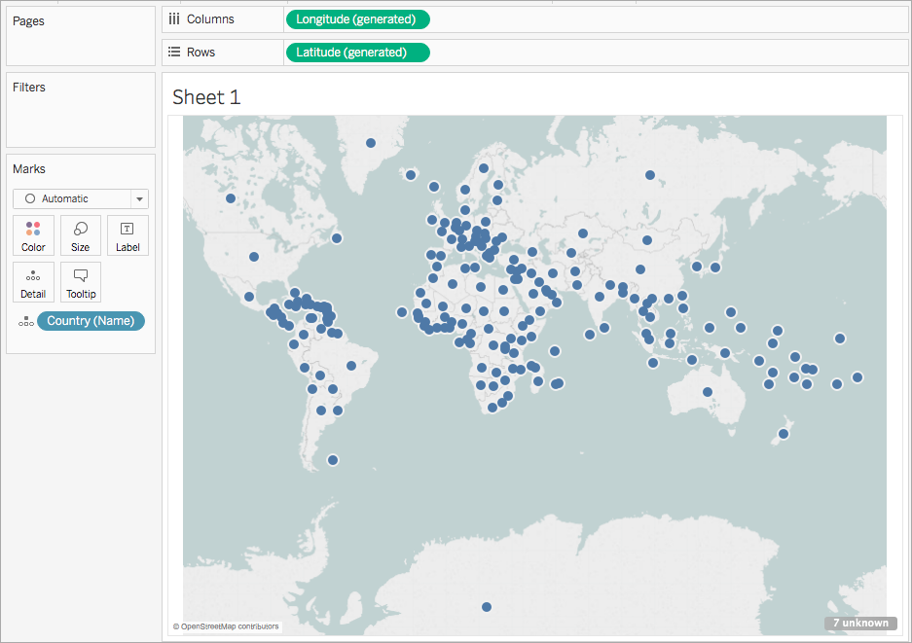Select the Longitude (generated) pill

coord(358,19)
